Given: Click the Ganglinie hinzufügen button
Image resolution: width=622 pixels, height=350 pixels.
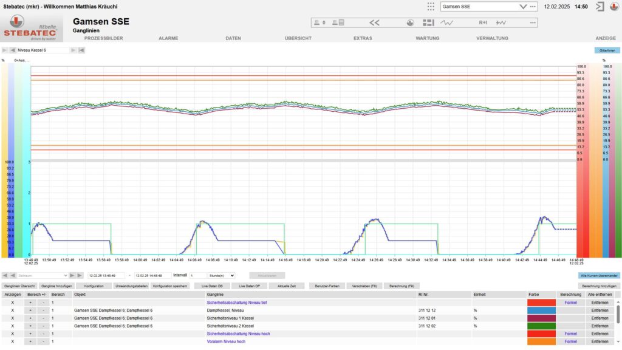Looking at the screenshot, I should pyautogui.click(x=57, y=286).
